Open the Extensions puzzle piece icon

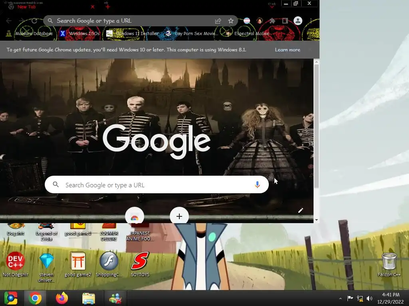tap(272, 21)
